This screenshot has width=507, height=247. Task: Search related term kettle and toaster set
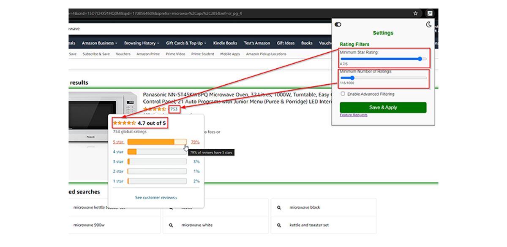pyautogui.click(x=309, y=225)
